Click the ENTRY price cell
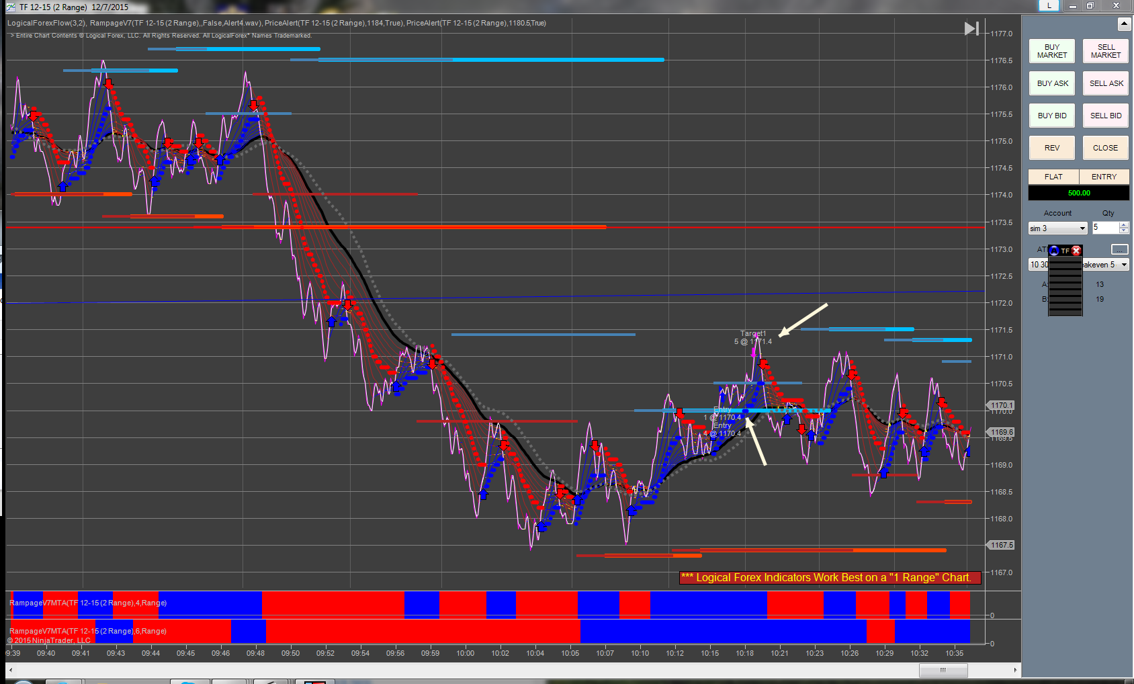Image resolution: width=1134 pixels, height=684 pixels. pos(1104,177)
